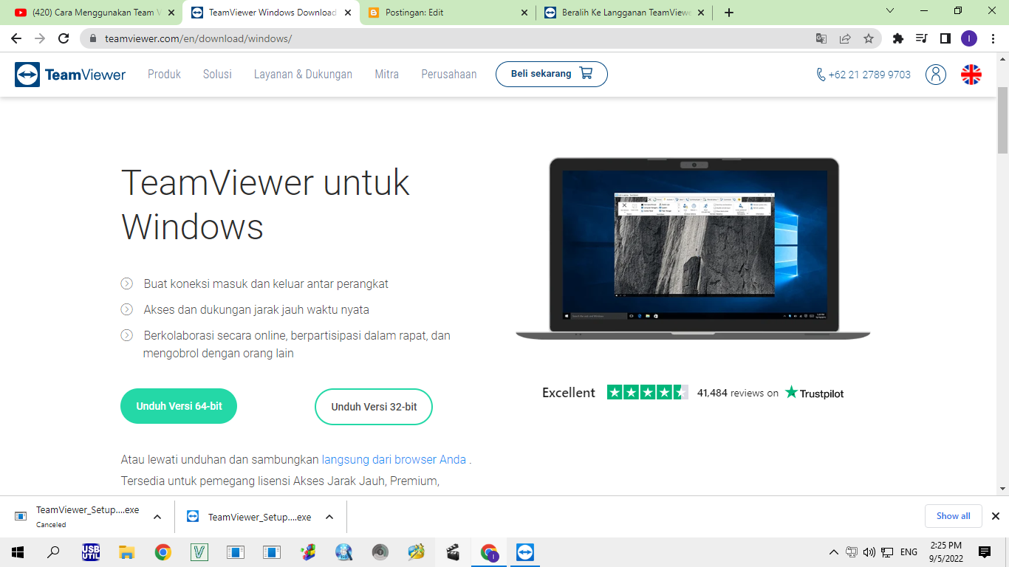This screenshot has height=567, width=1009.
Task: Open the green V app in taskbar
Action: 199,551
